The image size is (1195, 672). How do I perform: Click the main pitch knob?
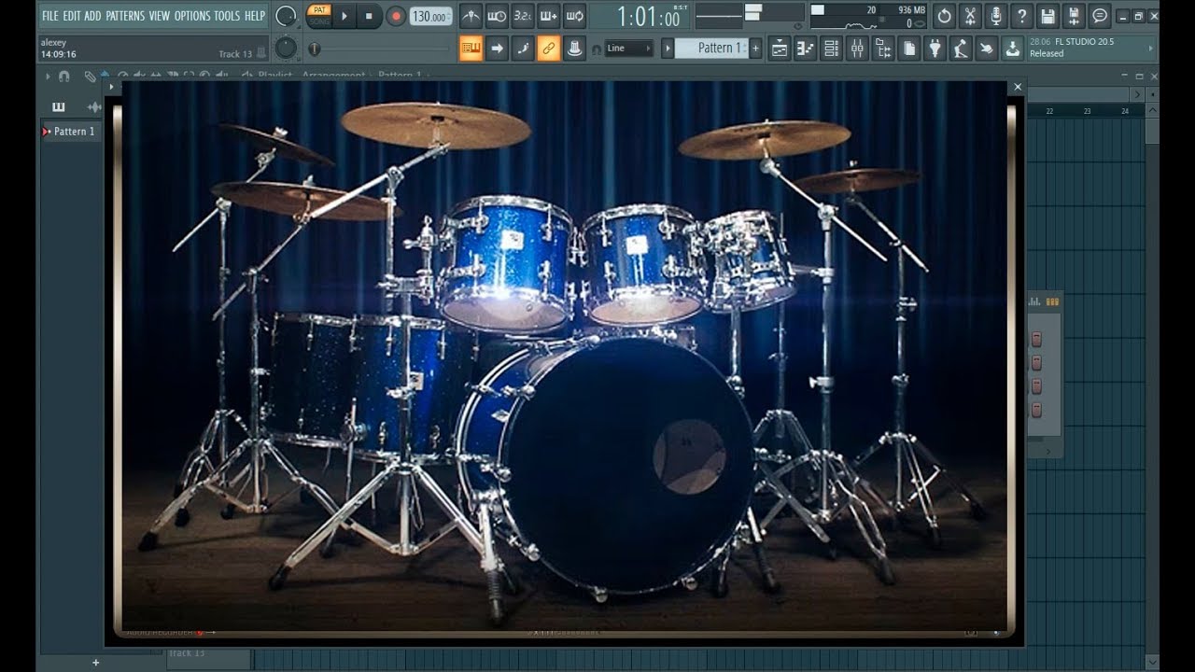[287, 48]
